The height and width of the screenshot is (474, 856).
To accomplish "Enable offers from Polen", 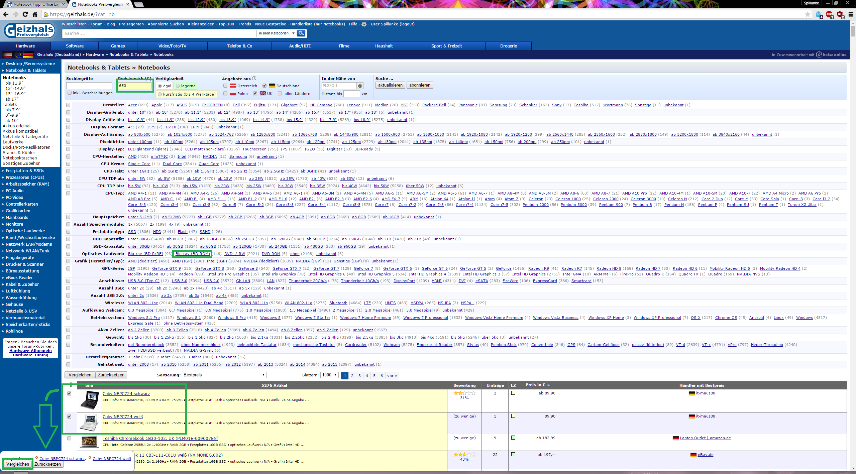I will 225,94.
